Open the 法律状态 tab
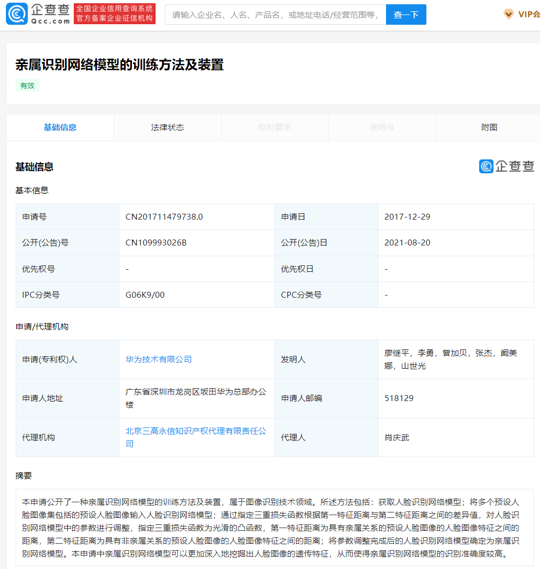540x569 pixels. pos(167,128)
